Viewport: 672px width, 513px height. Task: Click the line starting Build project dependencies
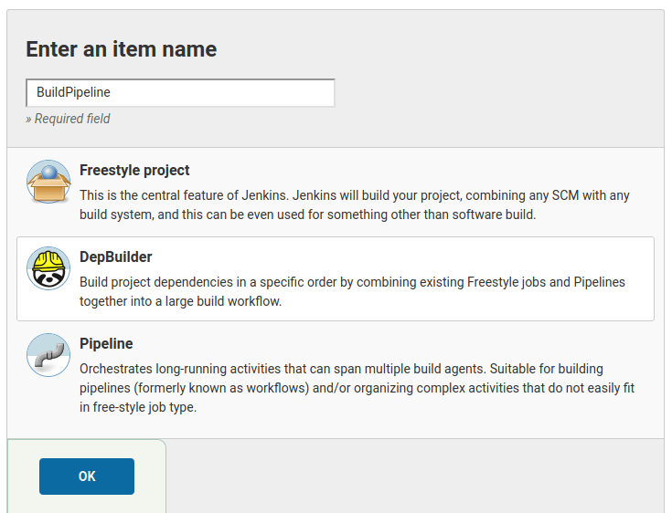pyautogui.click(x=352, y=282)
